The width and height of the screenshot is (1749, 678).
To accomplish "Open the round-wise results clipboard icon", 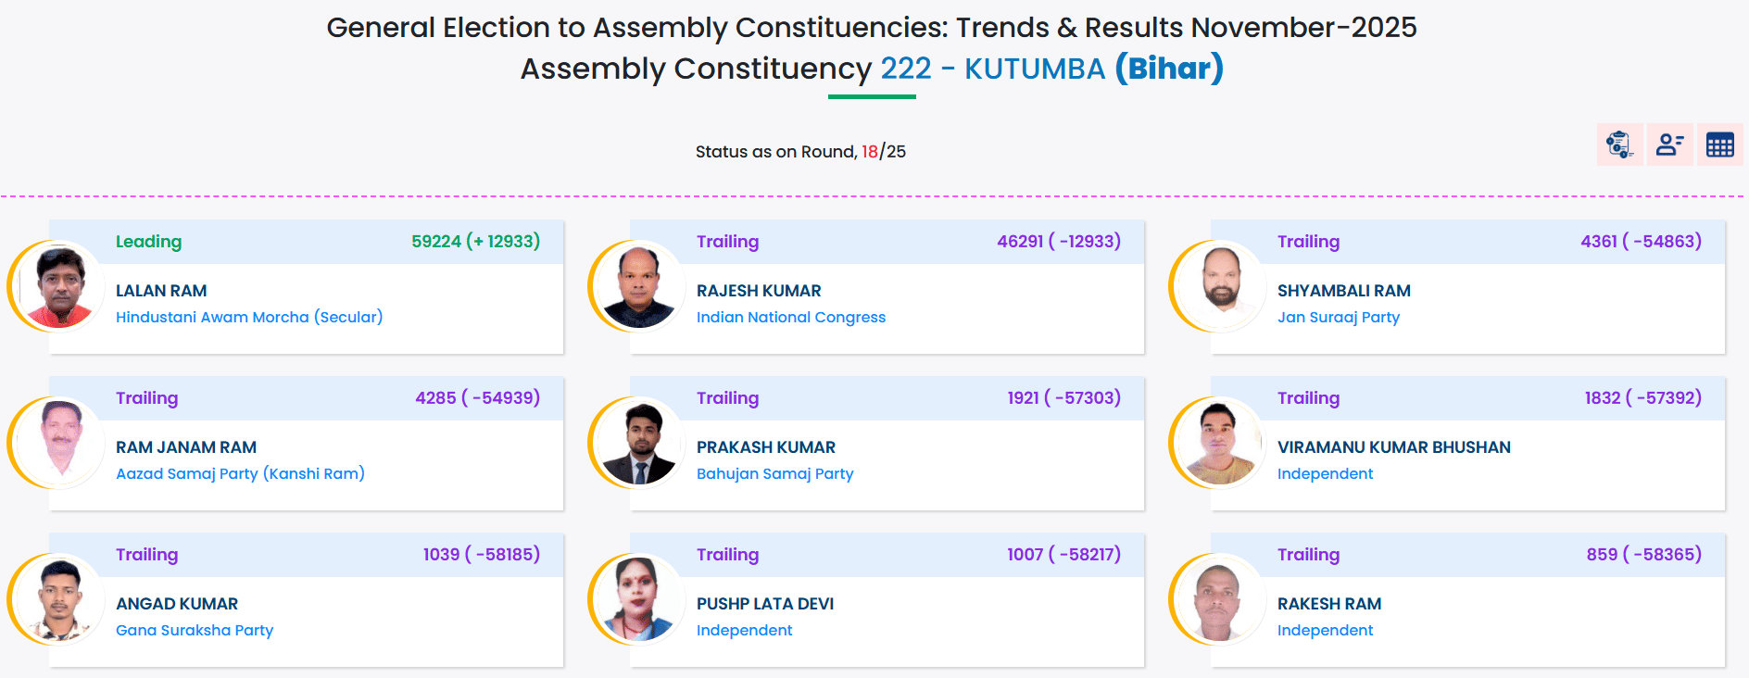I will (1618, 144).
